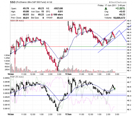
Task: Click the NYSE exchange label
Action: (49, 2)
